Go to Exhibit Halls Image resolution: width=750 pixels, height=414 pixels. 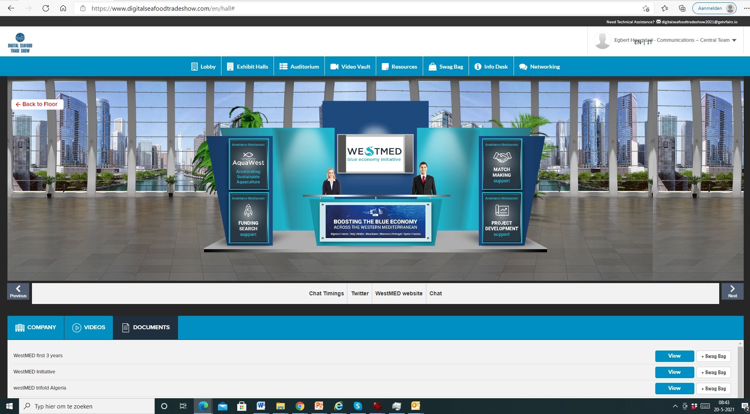point(247,67)
